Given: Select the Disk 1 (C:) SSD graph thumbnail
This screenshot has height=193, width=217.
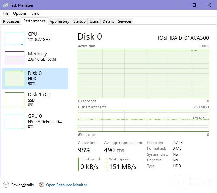Looking at the screenshot, I should click(15, 100).
